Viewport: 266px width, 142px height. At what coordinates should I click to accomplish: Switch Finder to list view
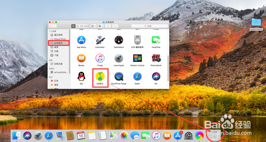77,26
